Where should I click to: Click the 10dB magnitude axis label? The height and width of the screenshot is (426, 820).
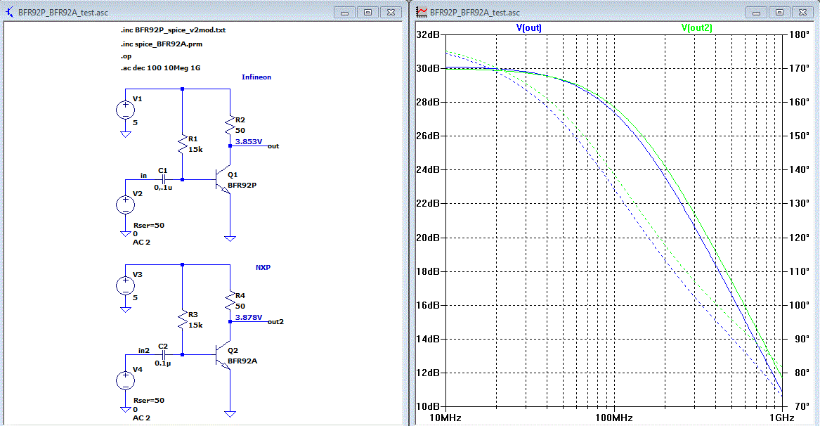[x=429, y=406]
